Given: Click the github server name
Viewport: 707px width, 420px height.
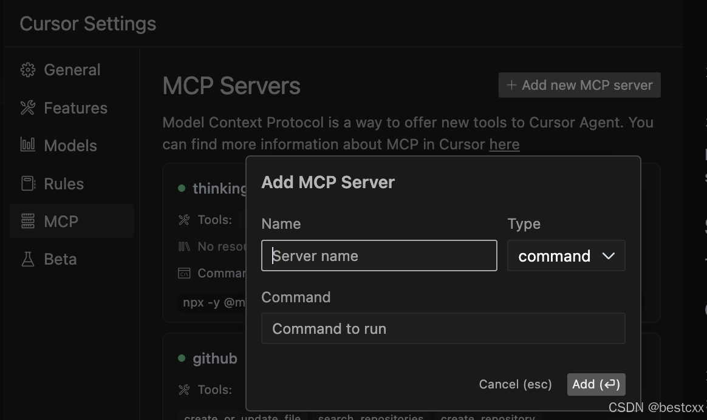Looking at the screenshot, I should click(215, 359).
